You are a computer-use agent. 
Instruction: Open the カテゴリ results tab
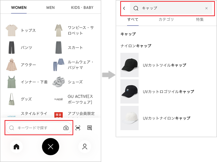pyautogui.click(x=166, y=19)
